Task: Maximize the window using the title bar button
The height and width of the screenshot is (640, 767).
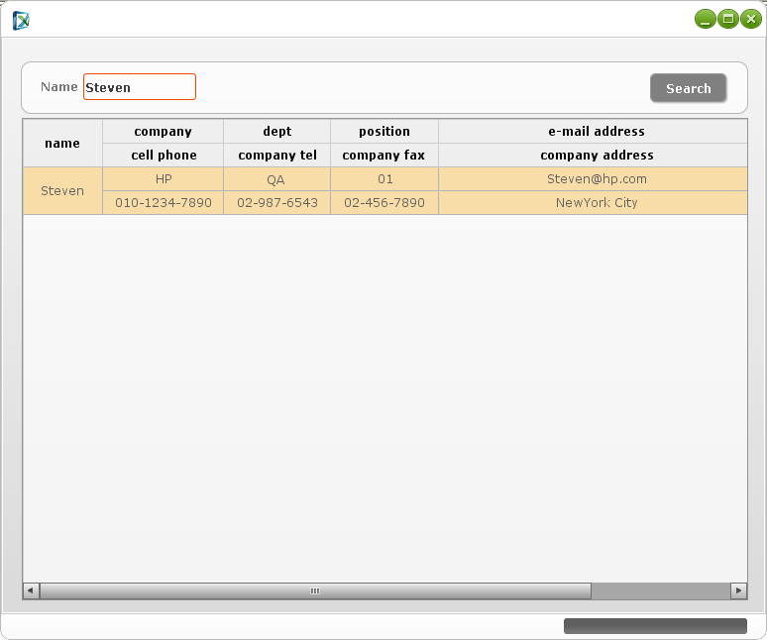Action: tap(727, 19)
